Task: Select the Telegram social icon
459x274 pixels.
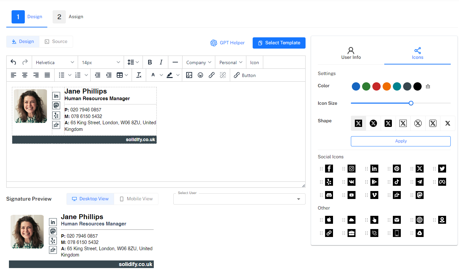Action: (419, 181)
